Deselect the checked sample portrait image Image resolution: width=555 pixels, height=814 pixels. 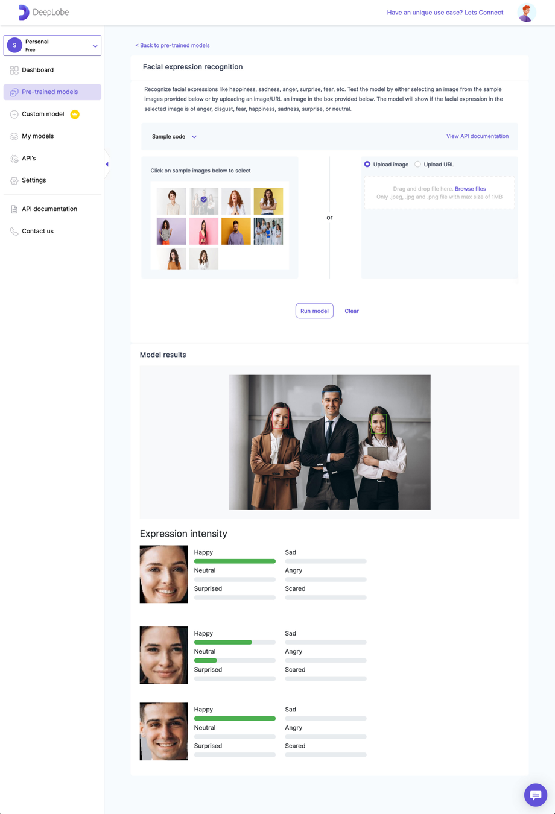pyautogui.click(x=203, y=201)
